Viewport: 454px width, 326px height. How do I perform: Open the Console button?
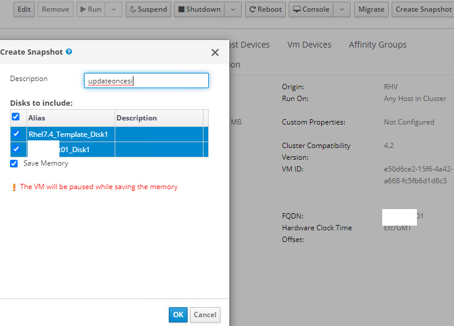[x=311, y=9]
